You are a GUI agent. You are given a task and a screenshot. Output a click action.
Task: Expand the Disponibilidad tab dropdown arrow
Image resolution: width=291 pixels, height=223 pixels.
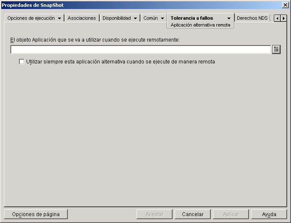[x=136, y=18]
